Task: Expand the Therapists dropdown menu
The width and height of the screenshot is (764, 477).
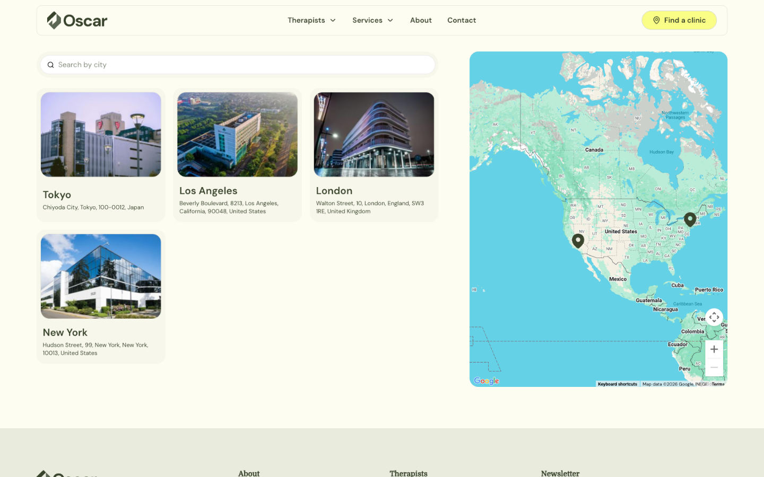Action: [311, 21]
